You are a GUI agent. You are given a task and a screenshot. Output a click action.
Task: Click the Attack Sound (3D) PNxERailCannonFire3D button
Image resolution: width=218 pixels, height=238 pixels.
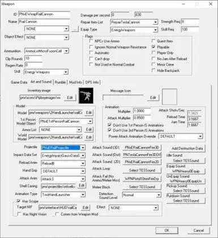(x=142, y=148)
